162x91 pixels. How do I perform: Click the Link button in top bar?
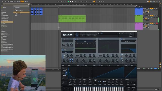[x=3, y=2]
